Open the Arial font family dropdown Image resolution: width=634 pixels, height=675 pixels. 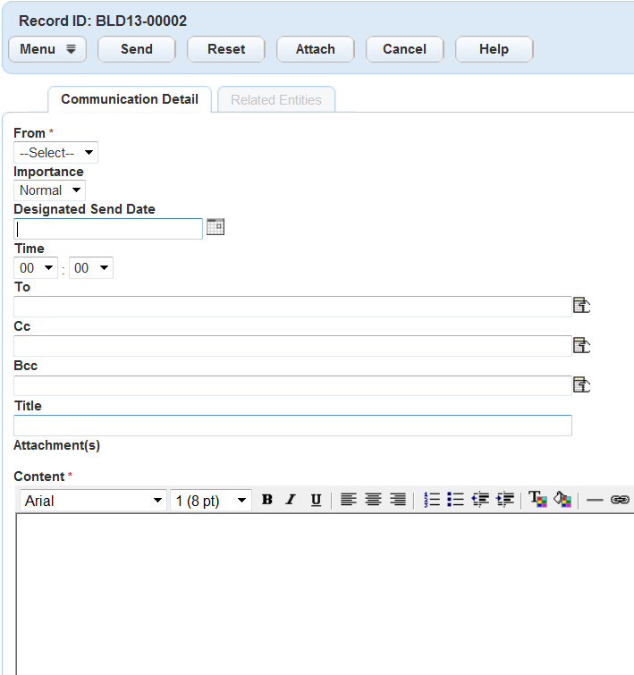point(93,501)
